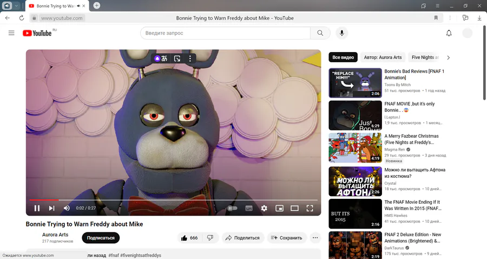Click the #fnaf hashtag
This screenshot has width=487, height=259.
(x=114, y=255)
